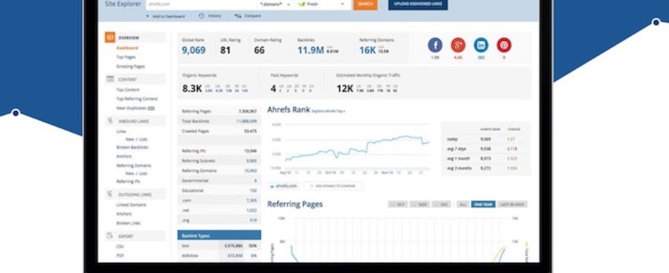Switch to LAST 30 DAYS range
This screenshot has width=669, height=273.
click(512, 204)
